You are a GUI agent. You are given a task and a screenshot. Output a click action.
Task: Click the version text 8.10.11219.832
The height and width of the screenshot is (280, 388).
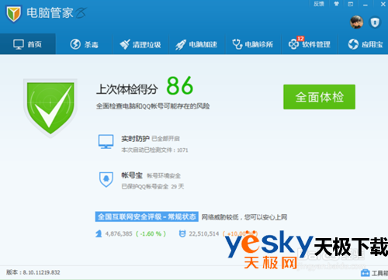41,272
